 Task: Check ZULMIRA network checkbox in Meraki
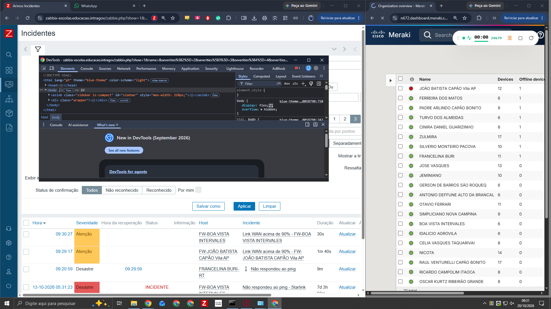click(x=400, y=137)
